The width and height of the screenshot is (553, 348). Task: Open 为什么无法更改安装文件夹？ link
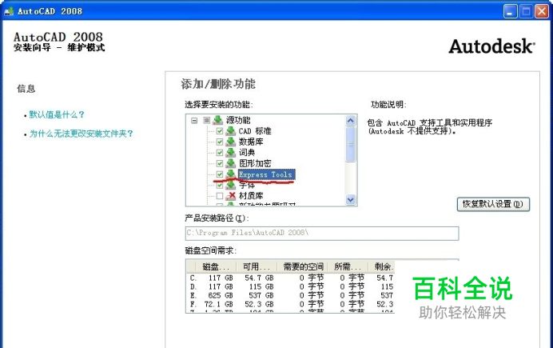click(82, 134)
